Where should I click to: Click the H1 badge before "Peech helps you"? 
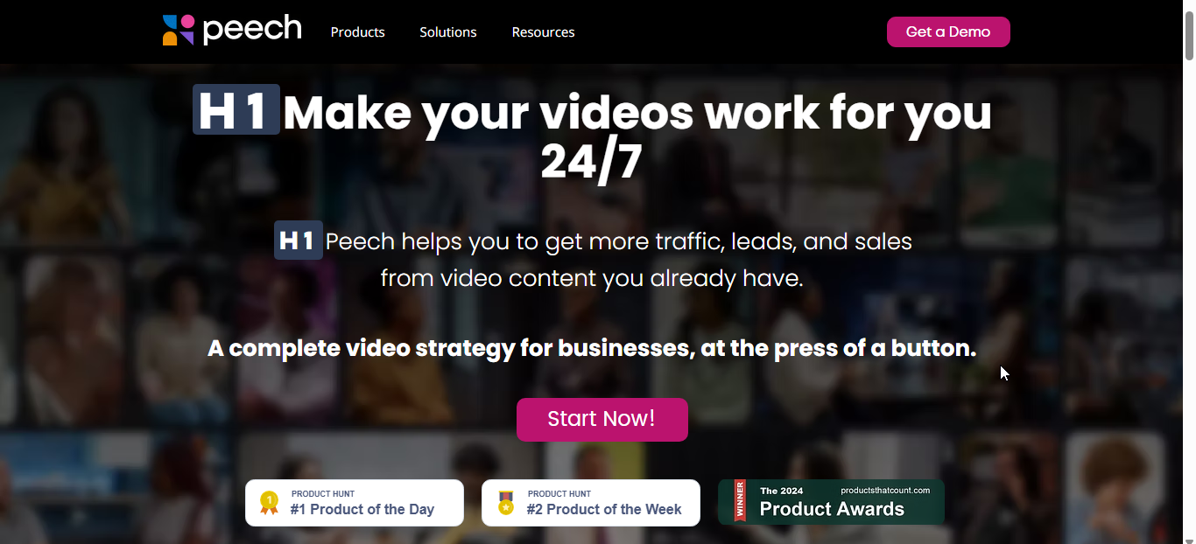coord(299,241)
